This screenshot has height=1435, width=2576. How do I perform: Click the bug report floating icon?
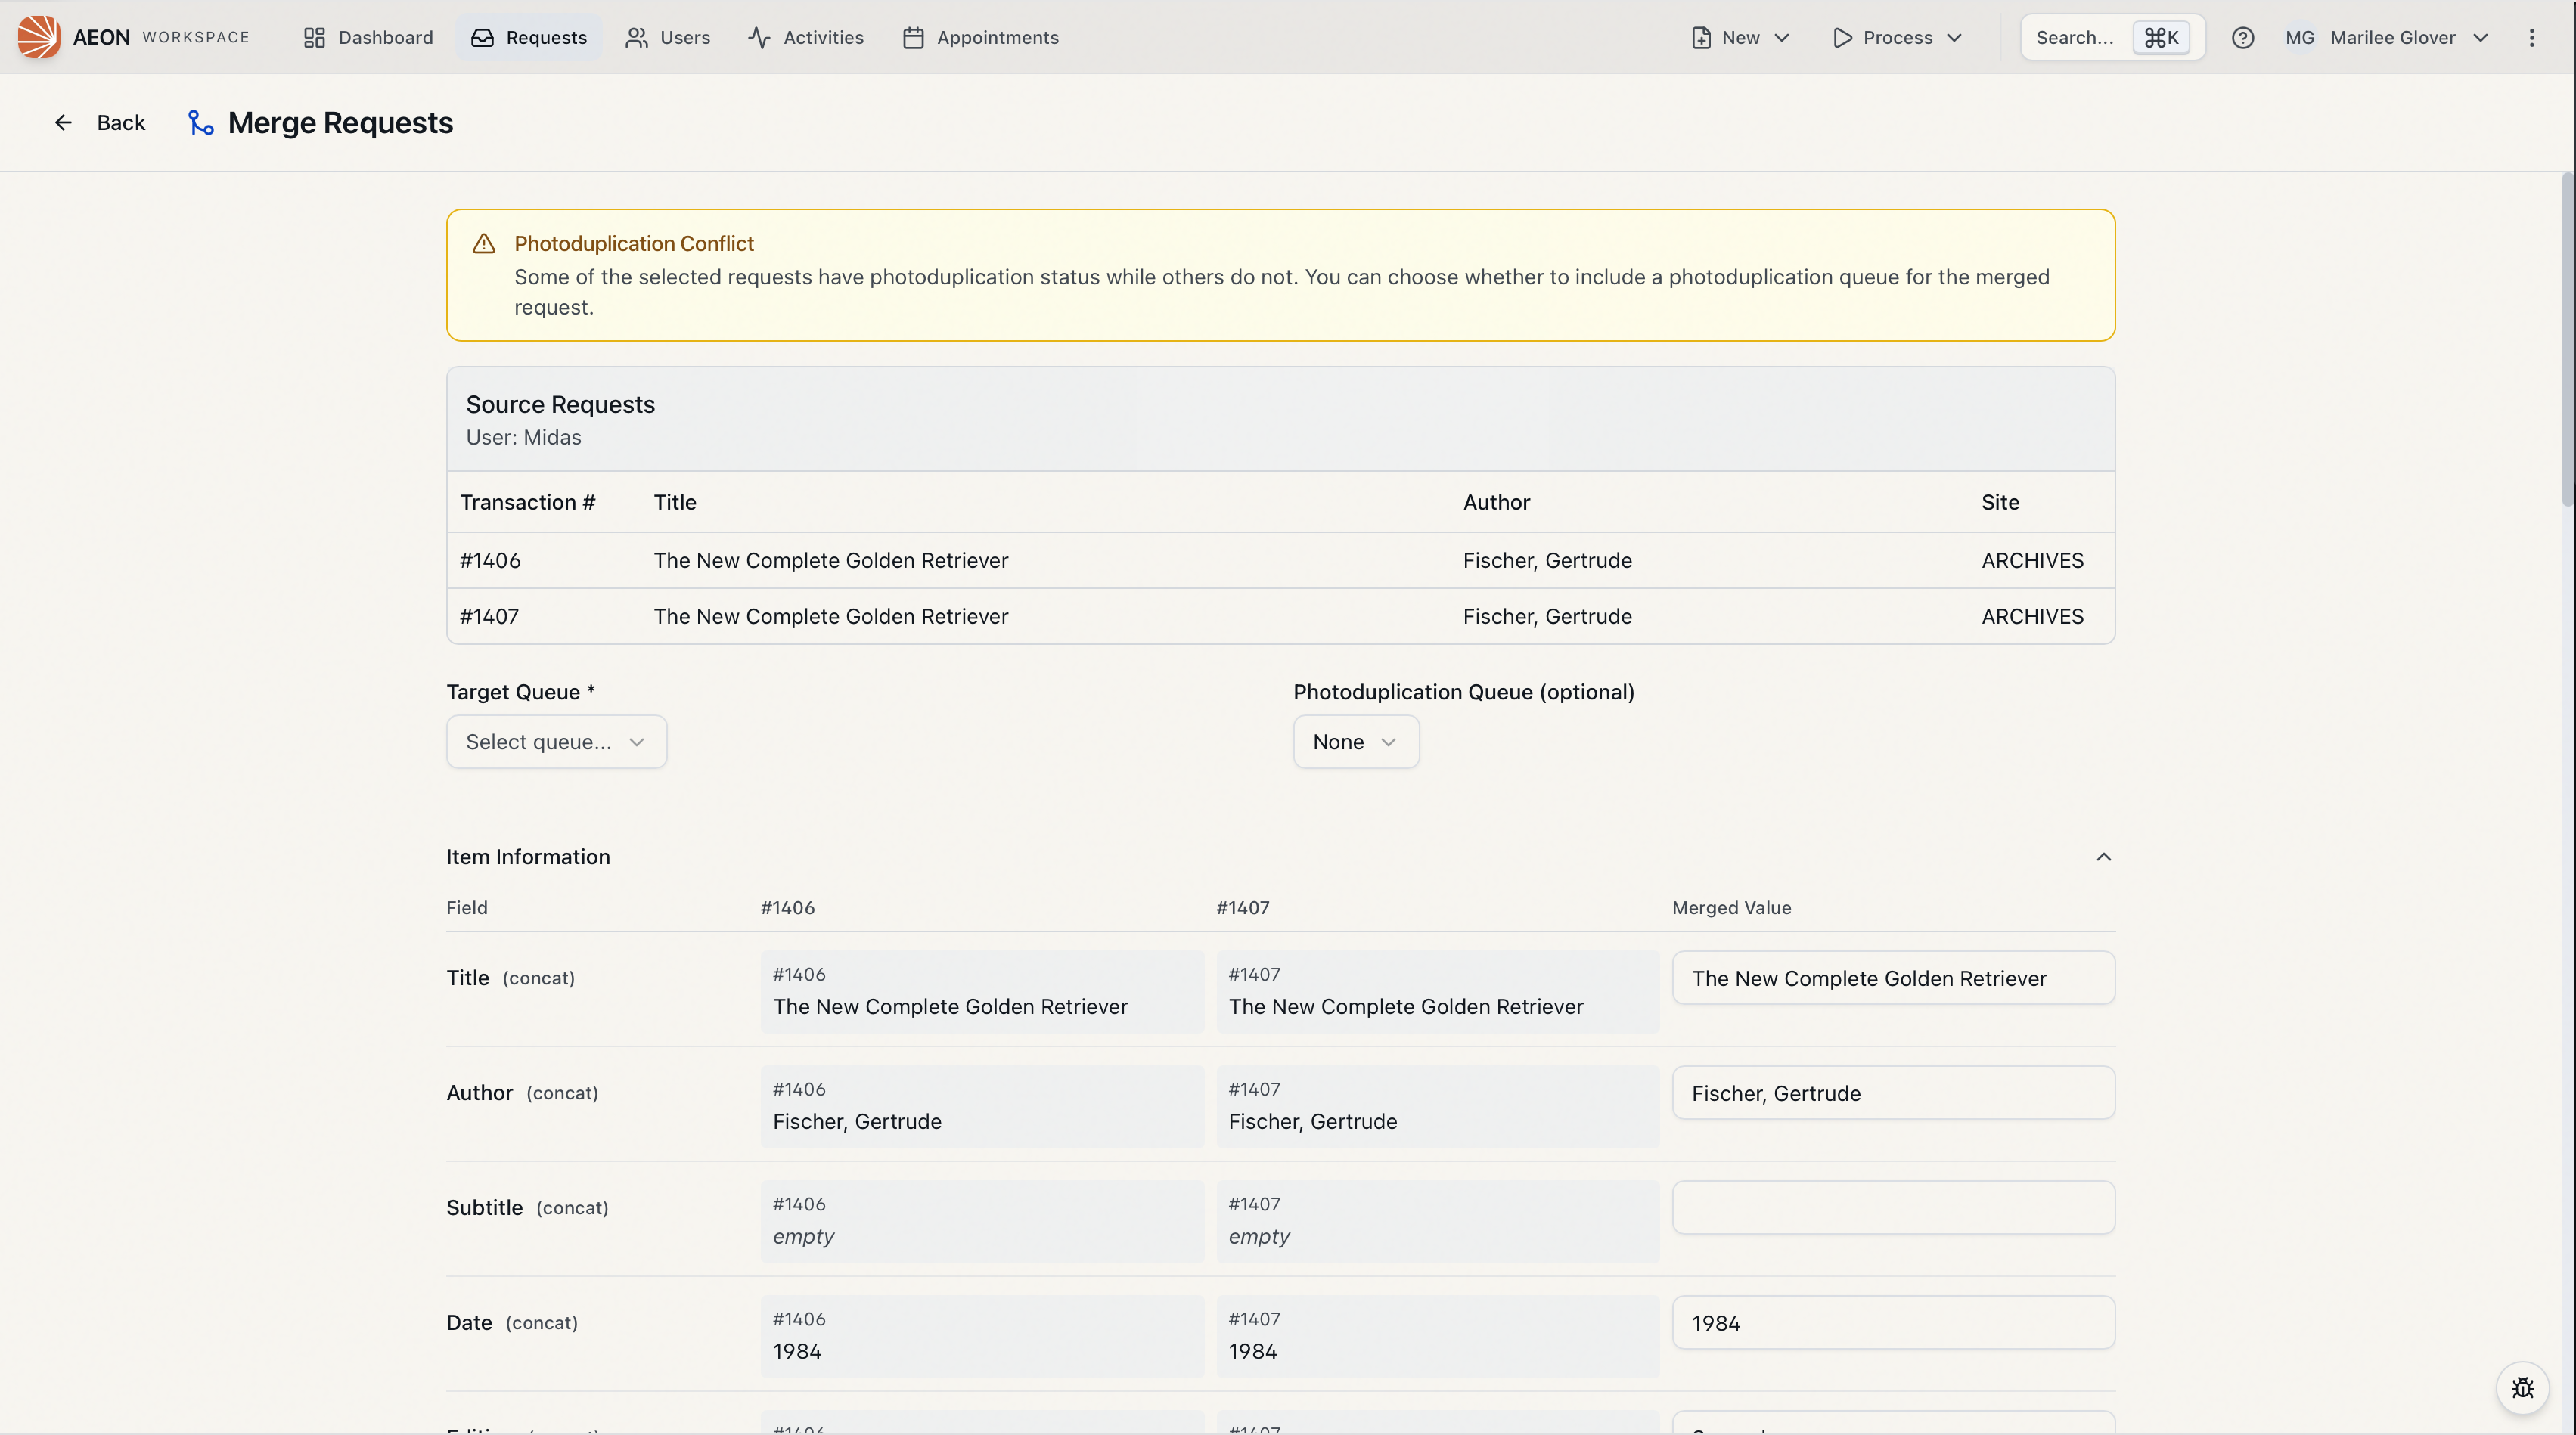pyautogui.click(x=2522, y=1387)
